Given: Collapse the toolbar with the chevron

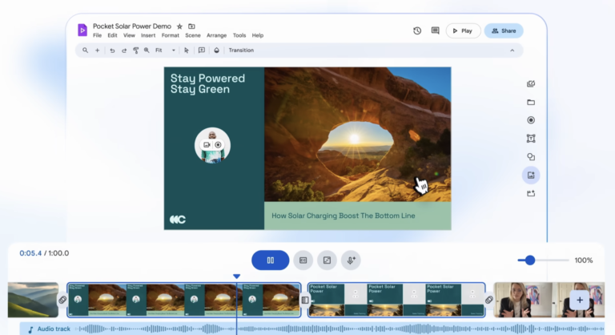Looking at the screenshot, I should 512,50.
